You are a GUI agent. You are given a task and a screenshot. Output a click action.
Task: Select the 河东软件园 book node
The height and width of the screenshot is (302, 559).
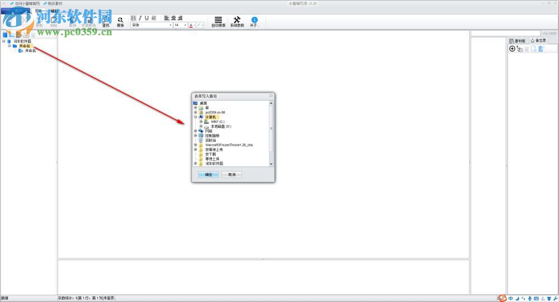pyautogui.click(x=22, y=41)
